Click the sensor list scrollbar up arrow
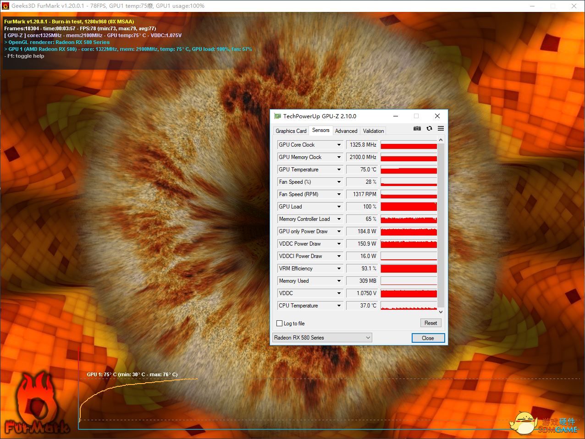 point(441,140)
